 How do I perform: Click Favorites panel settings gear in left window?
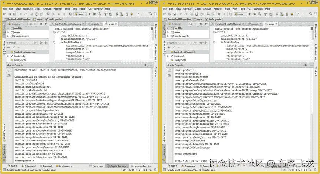[x=41, y=43]
